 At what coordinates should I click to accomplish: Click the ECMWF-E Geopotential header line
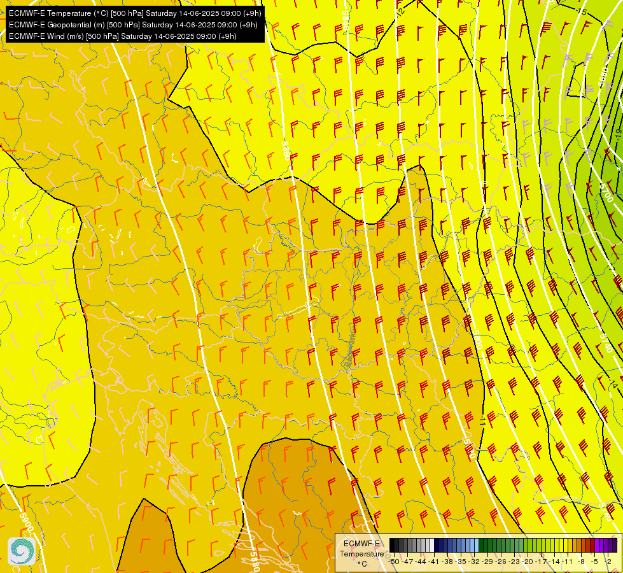[133, 25]
